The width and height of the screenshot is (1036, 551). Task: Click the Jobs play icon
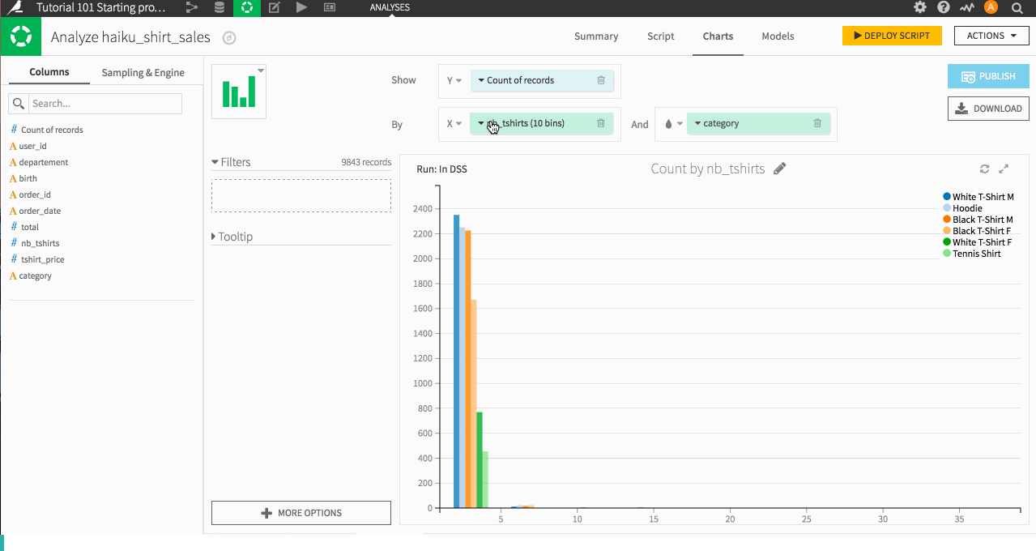click(x=301, y=7)
